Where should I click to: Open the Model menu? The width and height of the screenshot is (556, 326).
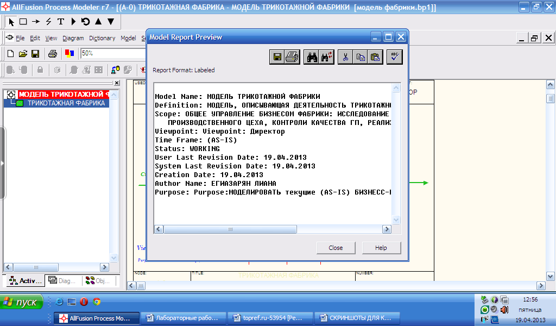(x=128, y=38)
